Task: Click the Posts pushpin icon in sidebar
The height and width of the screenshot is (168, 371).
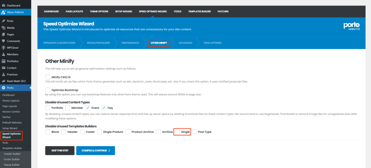Action: pyautogui.click(x=4, y=21)
